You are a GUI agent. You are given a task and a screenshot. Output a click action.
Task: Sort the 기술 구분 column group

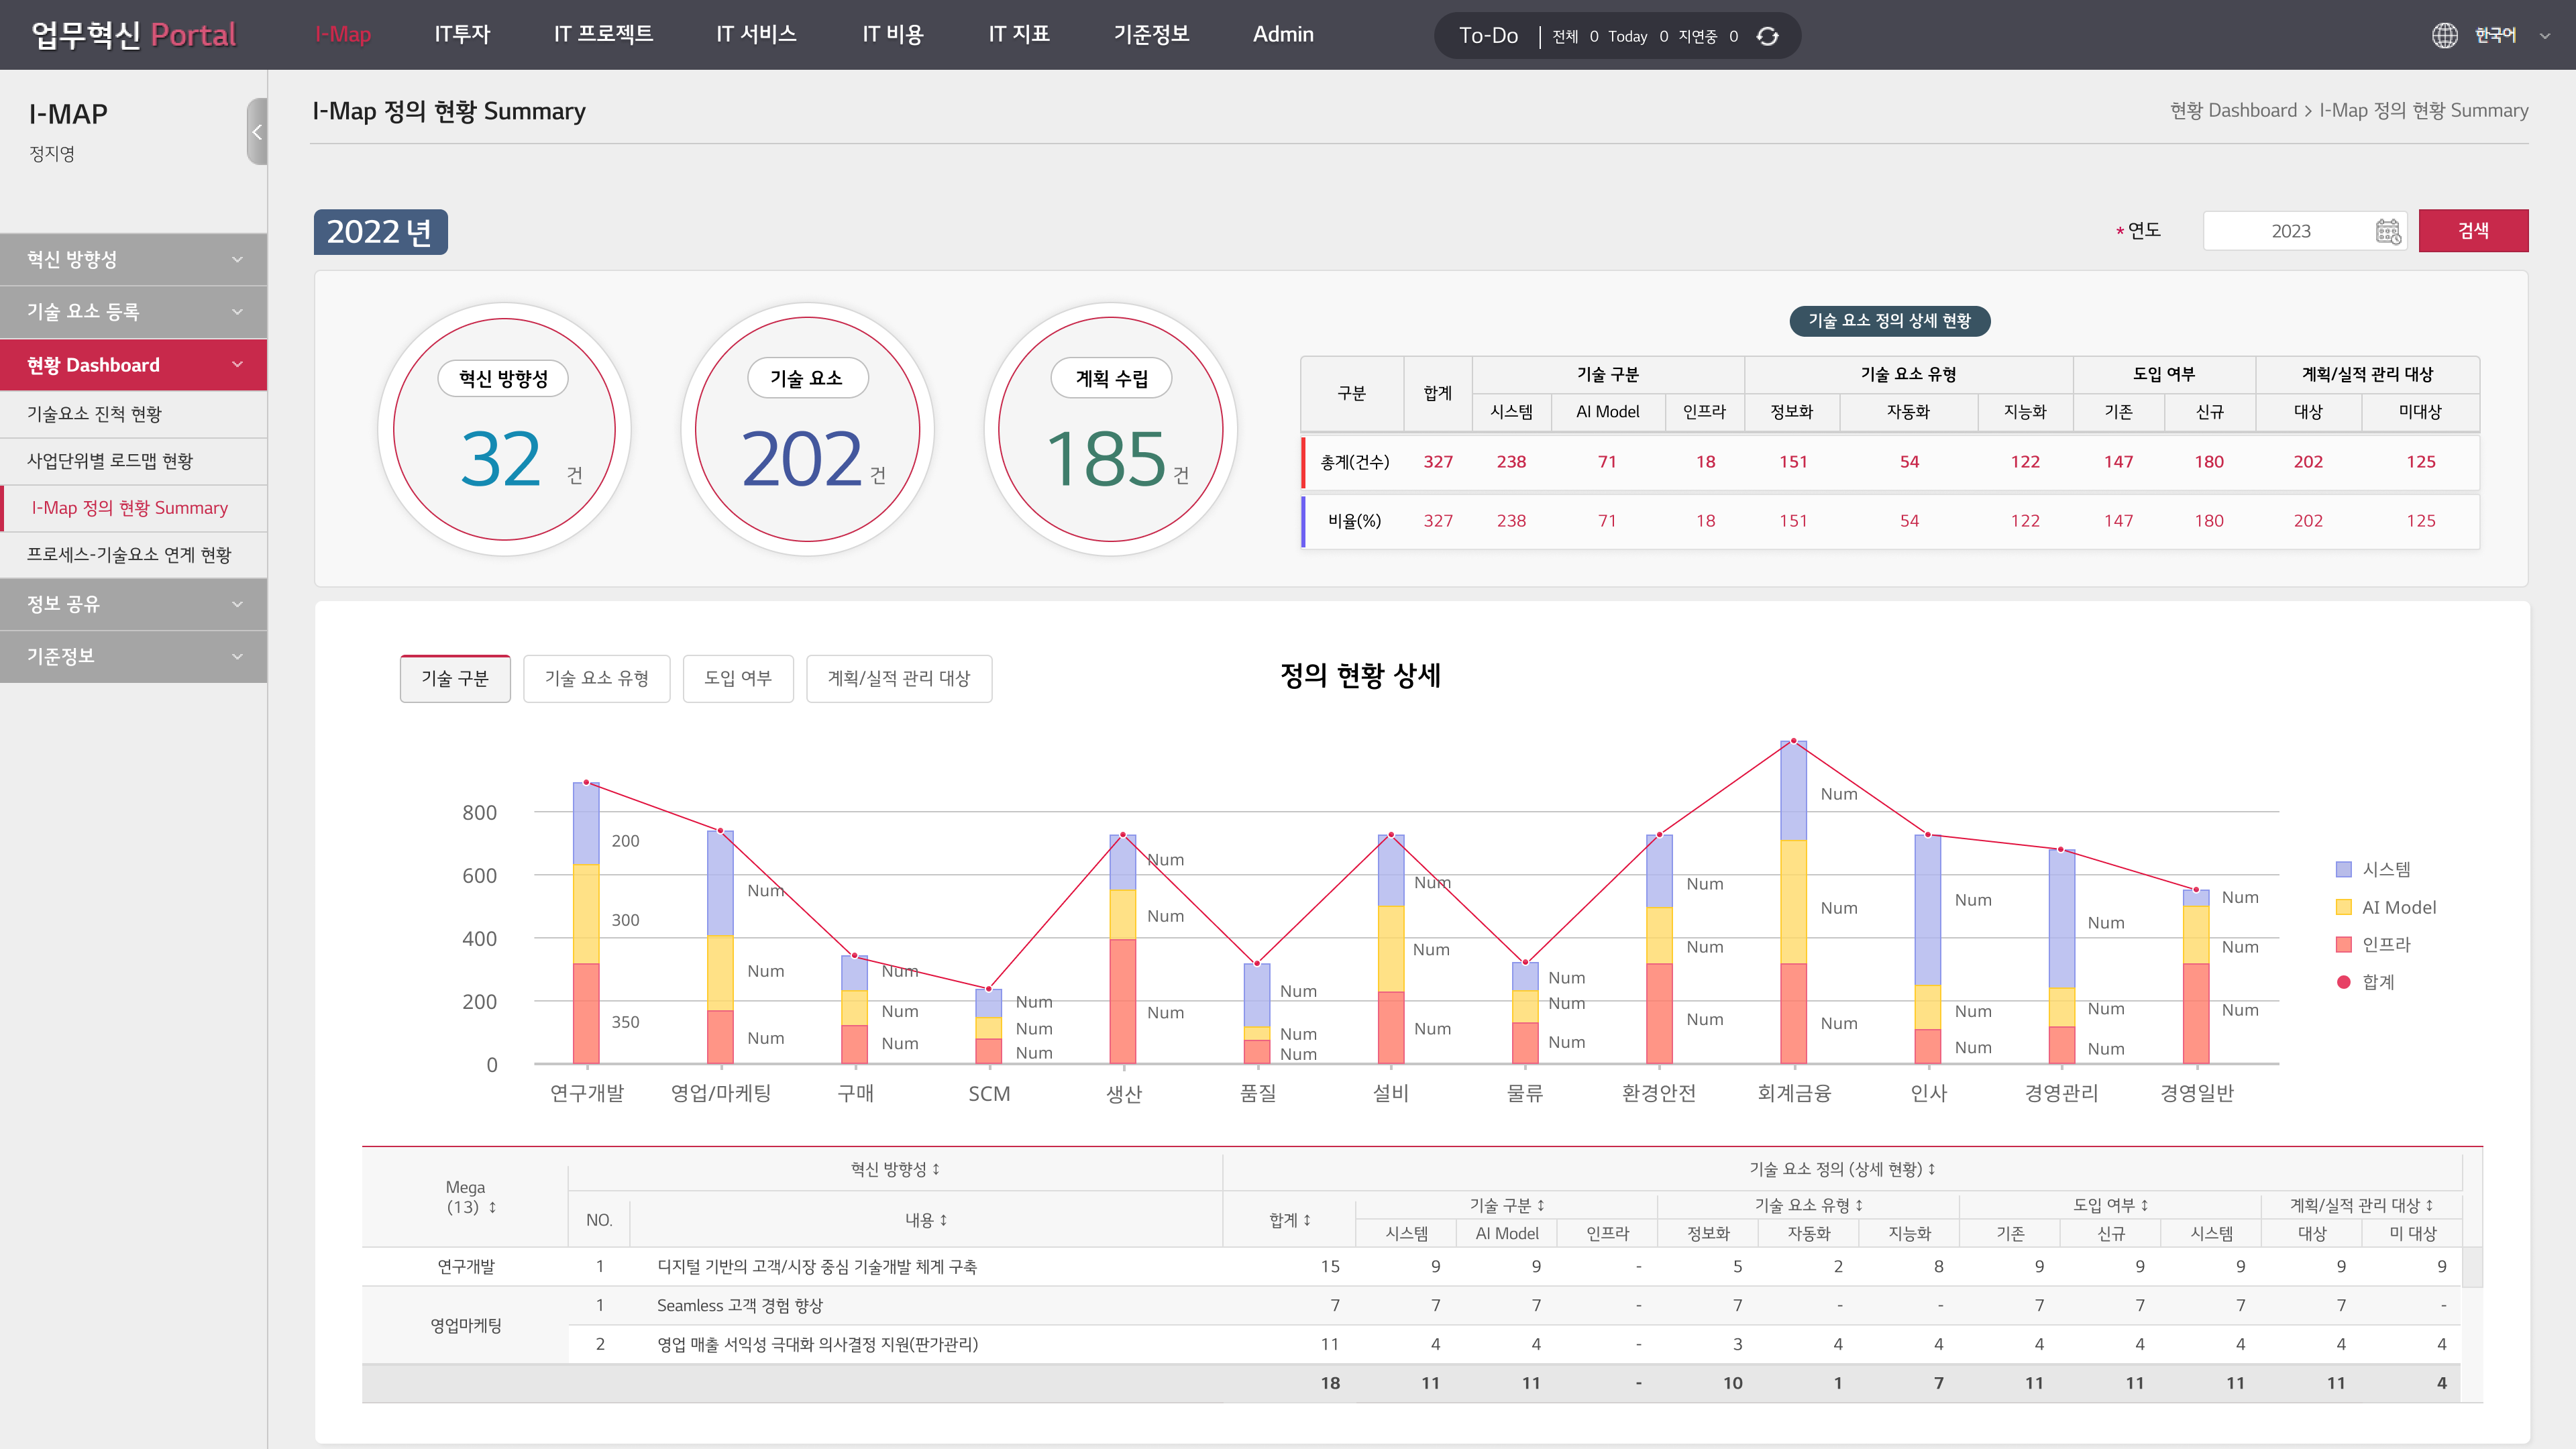coord(1541,1205)
